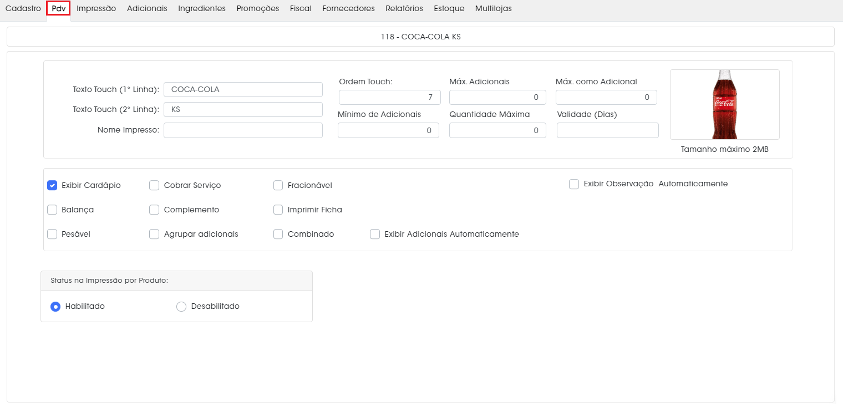This screenshot has height=412, width=843.
Task: Enable the Cobrar Serviço checkbox
Action: (154, 185)
